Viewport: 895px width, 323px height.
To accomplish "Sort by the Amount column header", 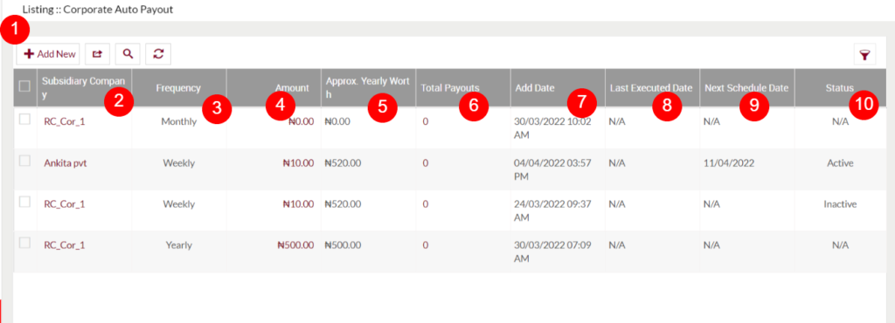I will coord(292,87).
